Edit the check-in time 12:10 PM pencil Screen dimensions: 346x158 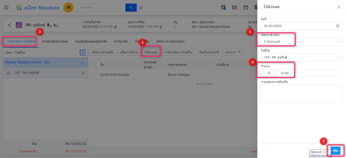click(x=116, y=27)
